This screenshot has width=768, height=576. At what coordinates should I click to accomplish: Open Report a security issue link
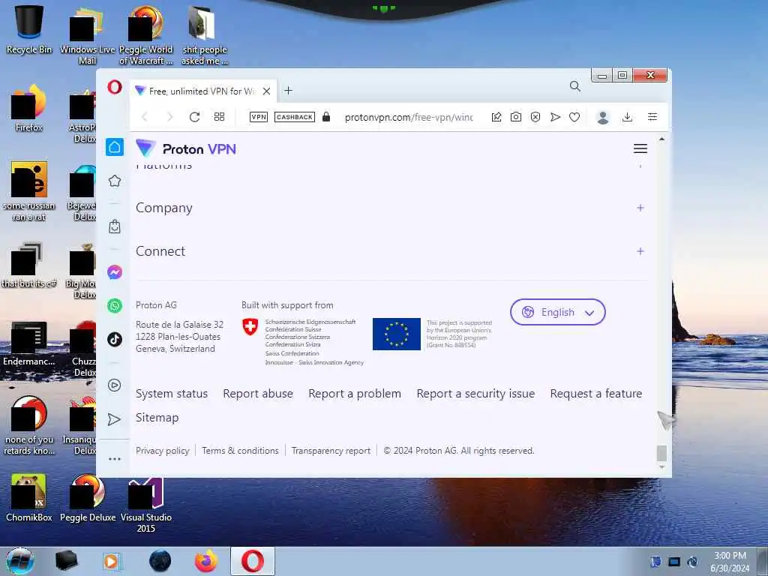pos(475,394)
